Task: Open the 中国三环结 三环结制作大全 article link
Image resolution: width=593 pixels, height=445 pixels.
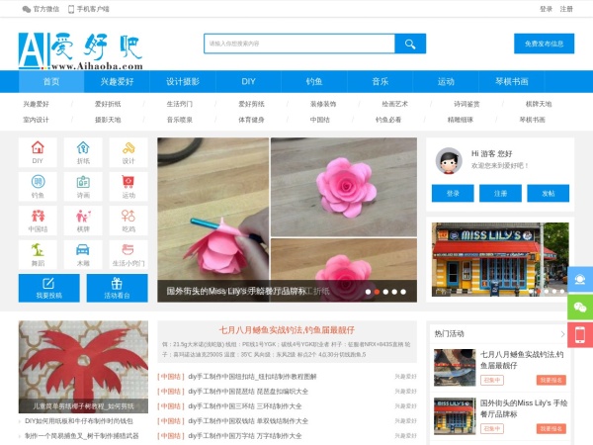Action: pyautogui.click(x=245, y=406)
